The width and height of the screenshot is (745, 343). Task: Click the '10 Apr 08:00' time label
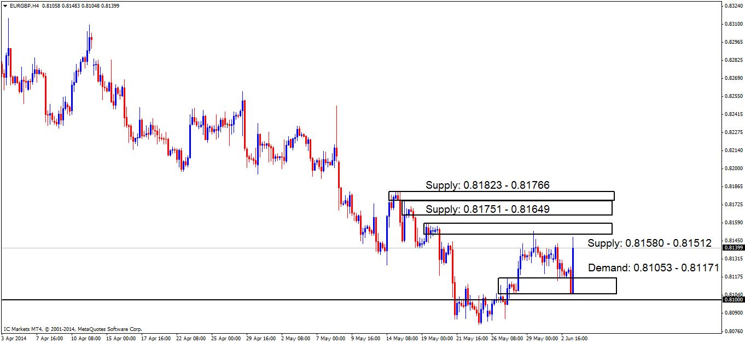[x=86, y=339]
